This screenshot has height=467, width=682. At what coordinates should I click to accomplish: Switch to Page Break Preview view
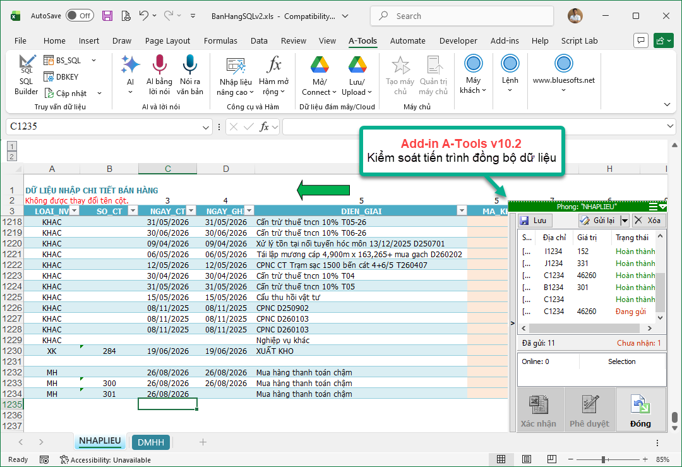(x=551, y=459)
